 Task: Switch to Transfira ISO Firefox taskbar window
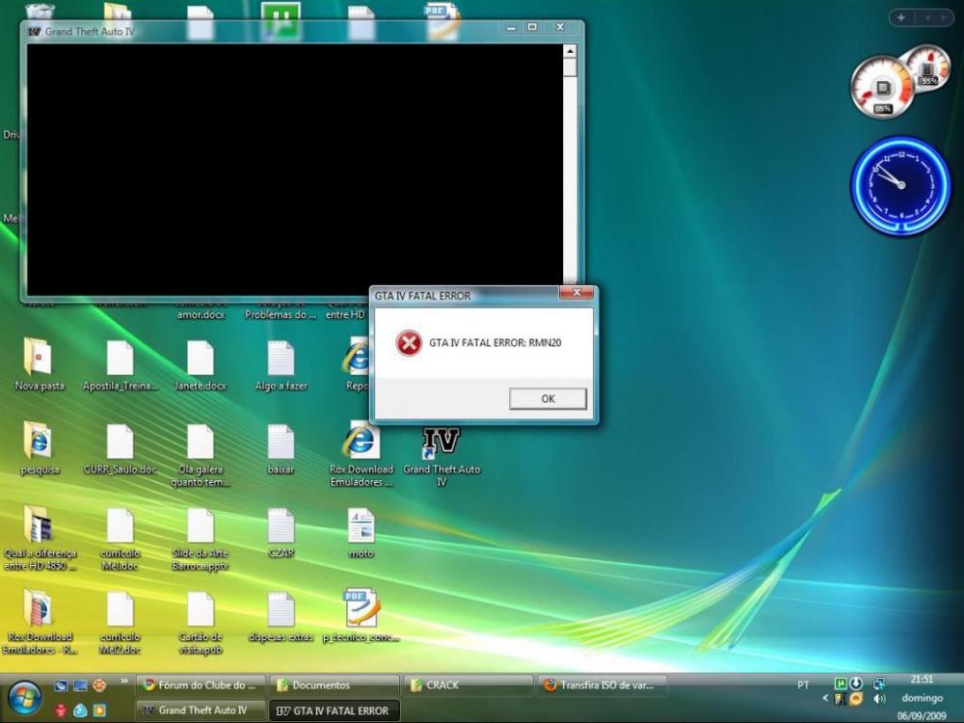tap(602, 685)
